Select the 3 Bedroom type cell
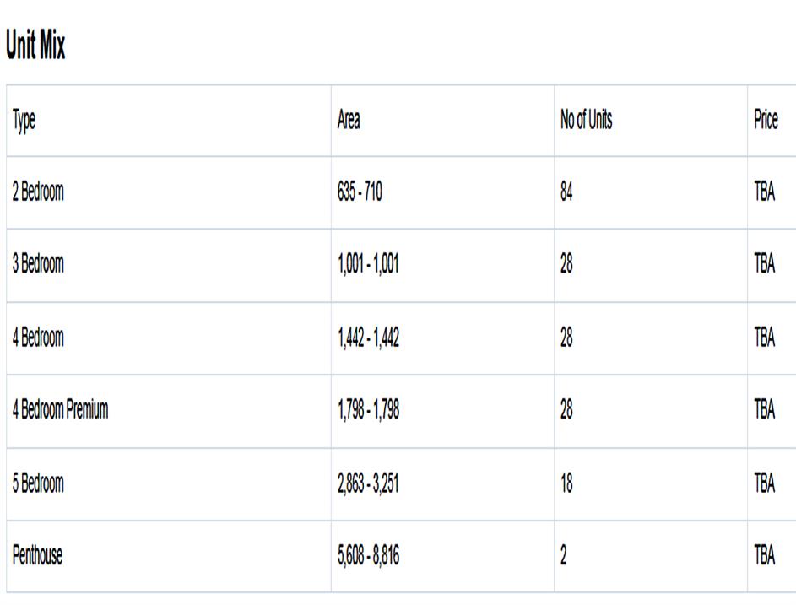Screen dimensions: 796x605 38,264
